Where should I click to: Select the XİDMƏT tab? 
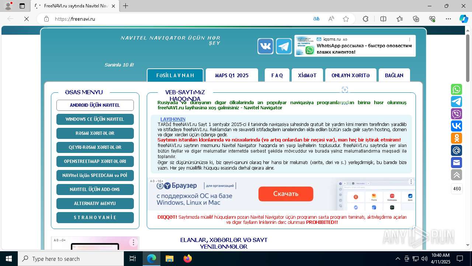point(307,75)
